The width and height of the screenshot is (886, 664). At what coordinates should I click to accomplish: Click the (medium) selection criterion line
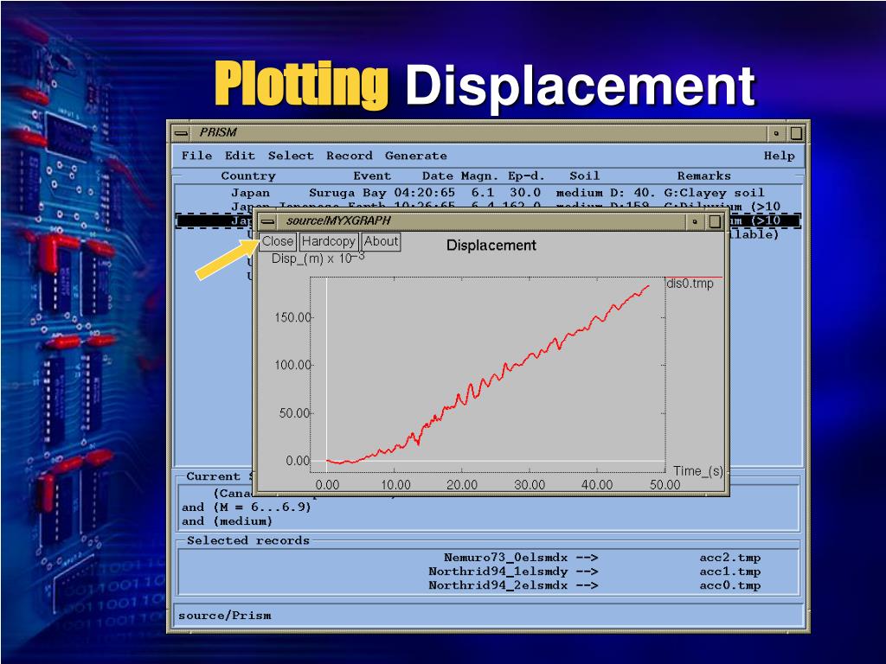point(227,521)
